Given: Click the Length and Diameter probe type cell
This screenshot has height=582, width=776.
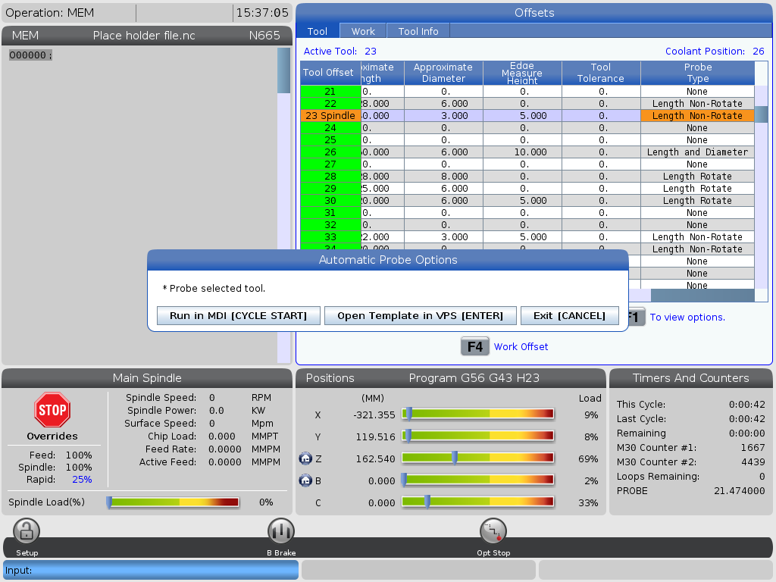Looking at the screenshot, I should click(697, 152).
